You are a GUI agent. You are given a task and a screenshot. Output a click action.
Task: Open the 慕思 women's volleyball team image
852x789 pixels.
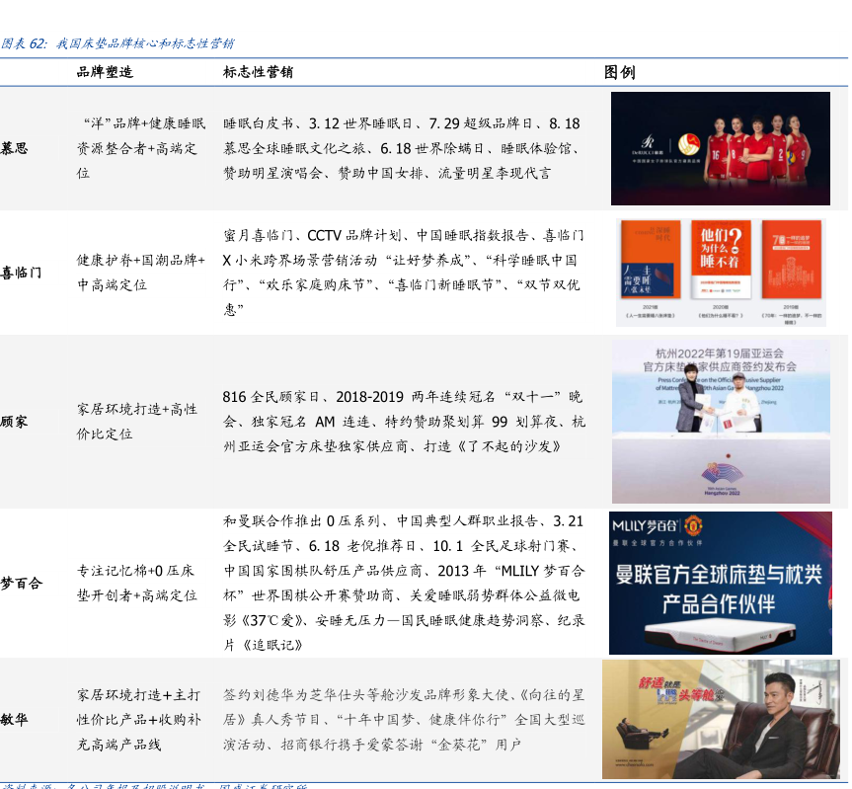pyautogui.click(x=720, y=143)
